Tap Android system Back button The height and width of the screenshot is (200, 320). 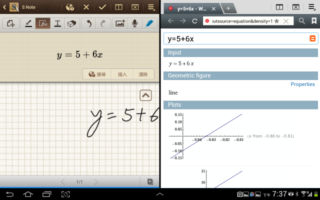9,194
